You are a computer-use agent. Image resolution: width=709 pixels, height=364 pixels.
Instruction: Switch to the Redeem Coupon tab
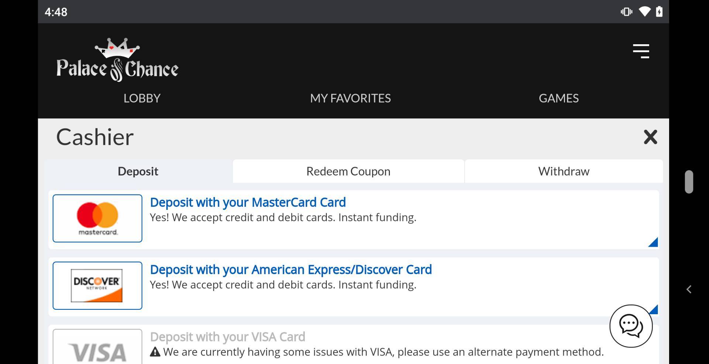coord(348,171)
